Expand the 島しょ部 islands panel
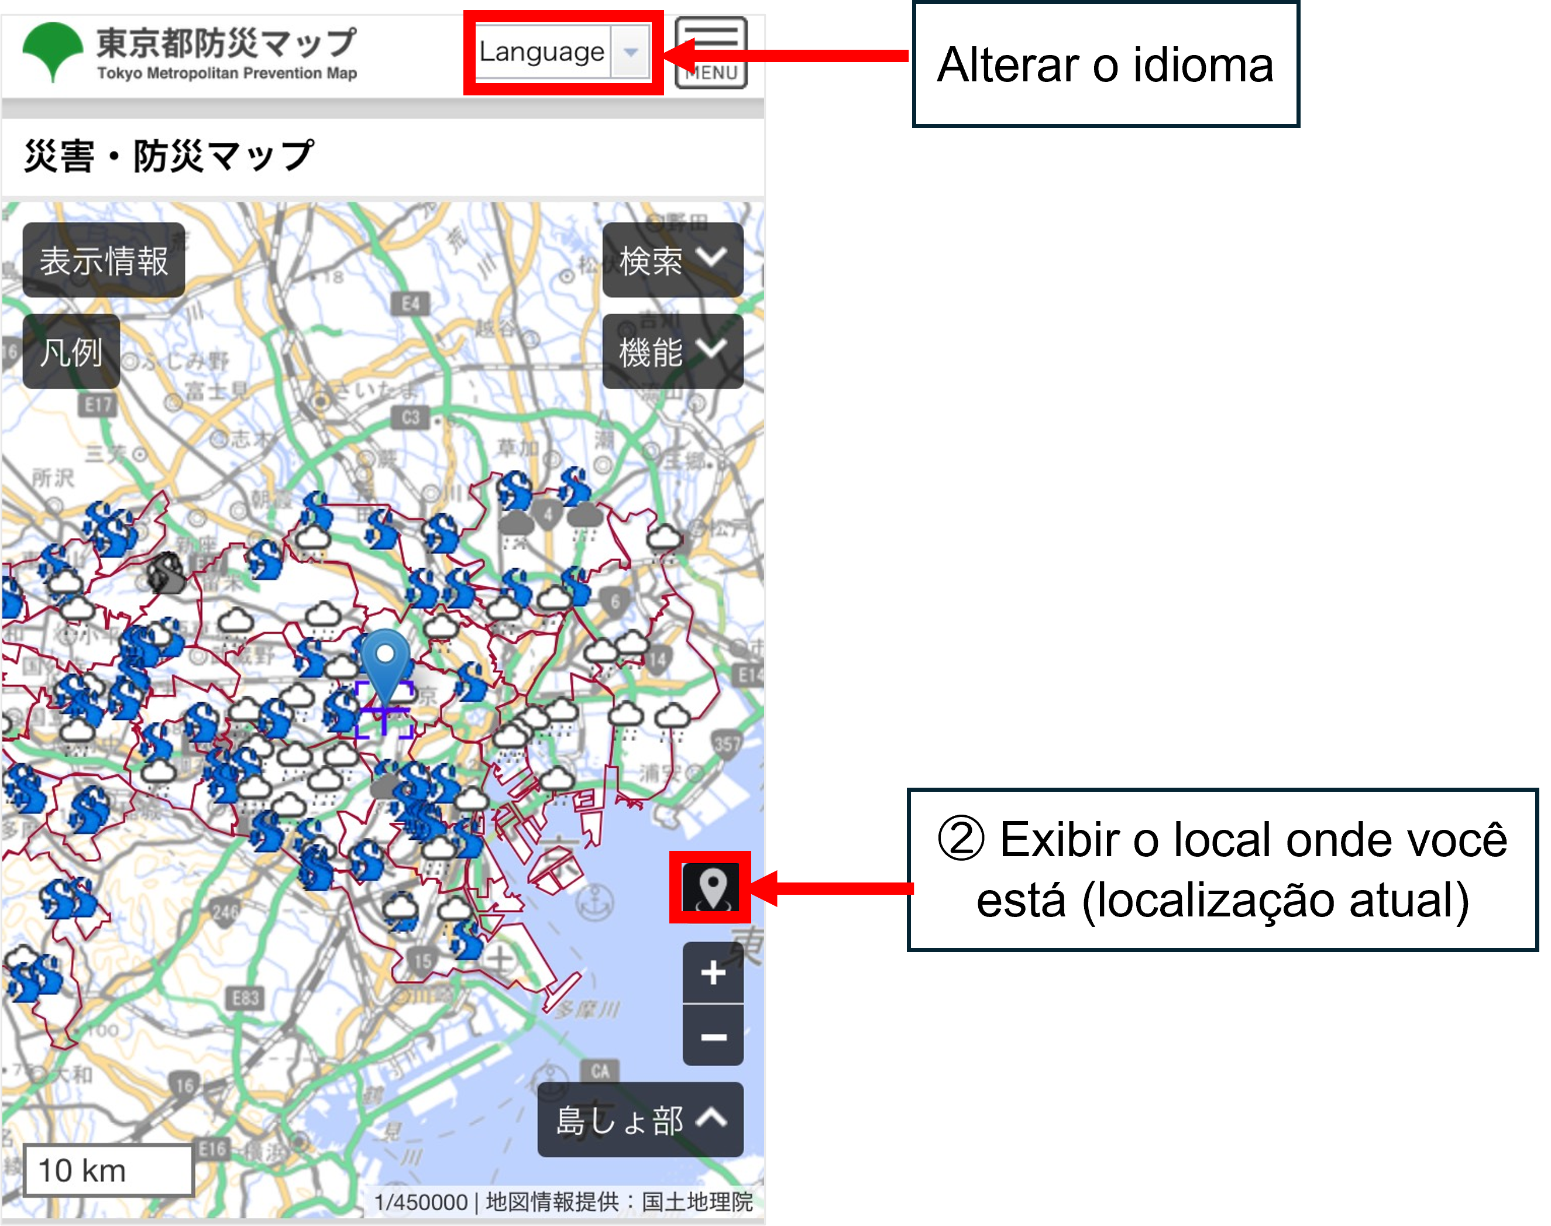 640,1119
